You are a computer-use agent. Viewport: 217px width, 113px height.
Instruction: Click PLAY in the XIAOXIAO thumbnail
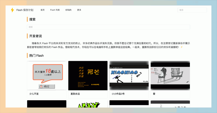point(145,82)
